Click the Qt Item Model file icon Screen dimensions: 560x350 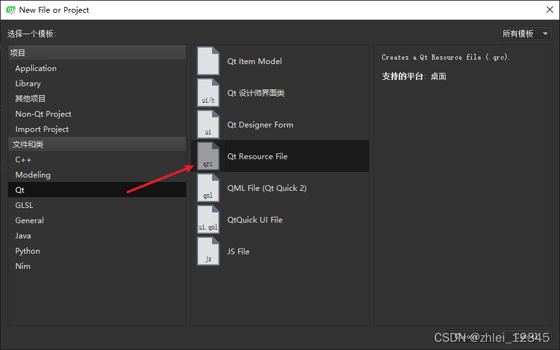coord(208,61)
